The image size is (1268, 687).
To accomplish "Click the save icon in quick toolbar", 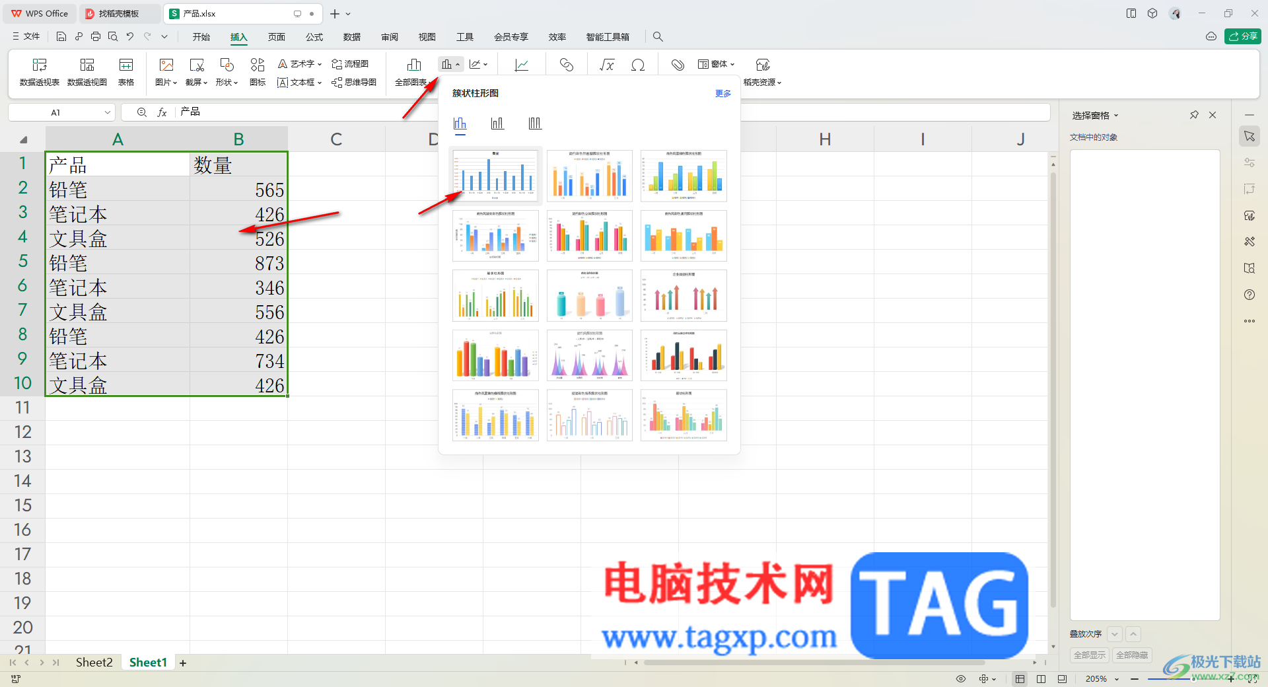I will click(x=61, y=36).
